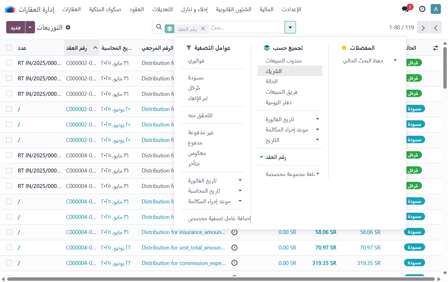This screenshot has height=282, width=448.
Task: Group by الشريك
Action: (x=290, y=71)
